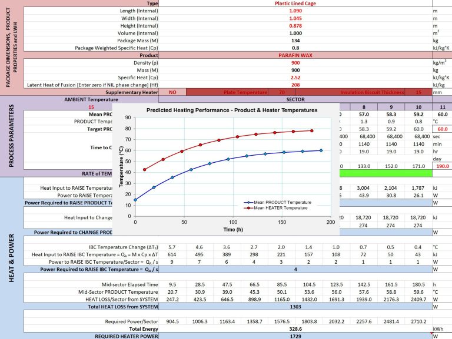Image resolution: width=452 pixels, height=339 pixels.
Task: Select sector column header 8
Action: (x=364, y=107)
